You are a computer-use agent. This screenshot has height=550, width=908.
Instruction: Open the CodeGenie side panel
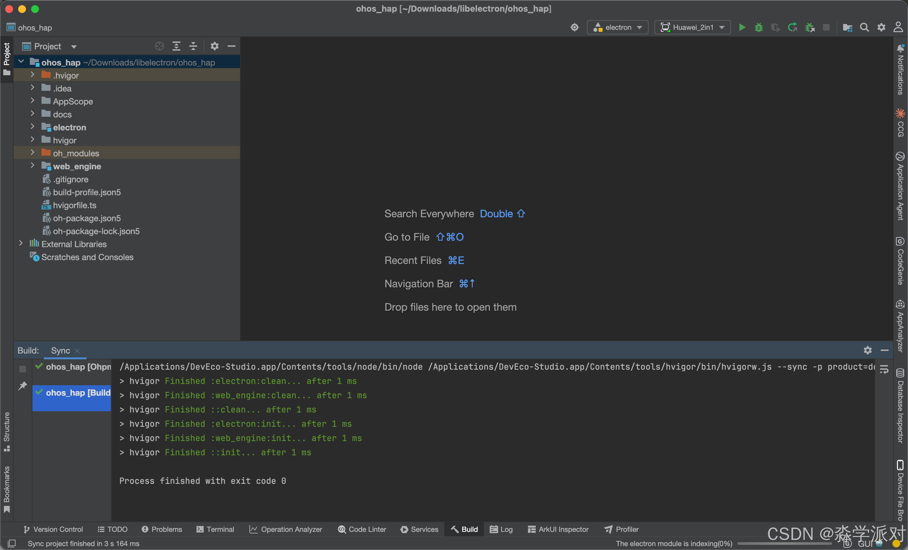click(x=901, y=261)
